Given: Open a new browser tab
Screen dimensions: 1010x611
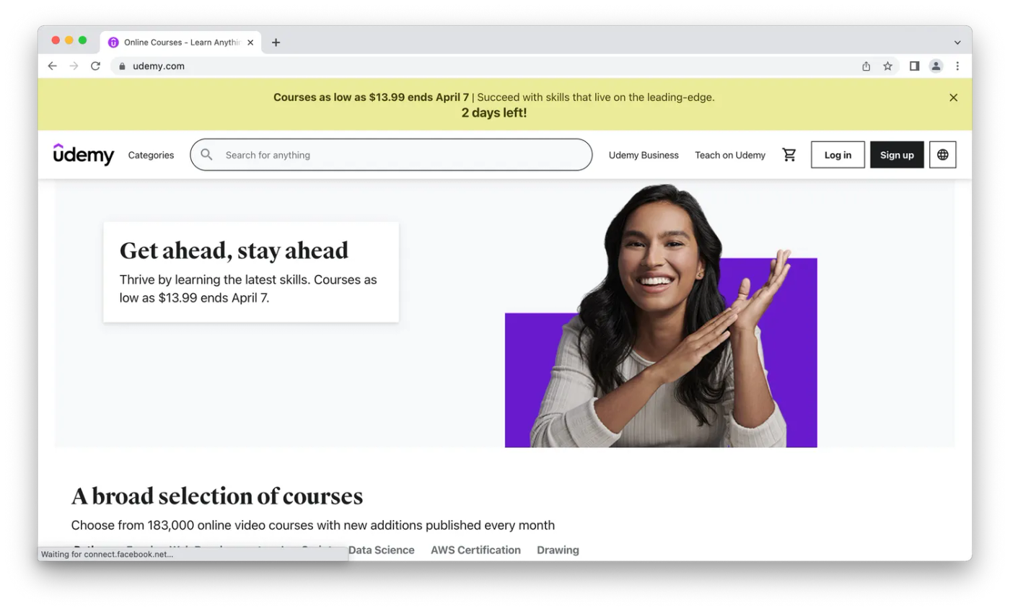Looking at the screenshot, I should point(276,42).
